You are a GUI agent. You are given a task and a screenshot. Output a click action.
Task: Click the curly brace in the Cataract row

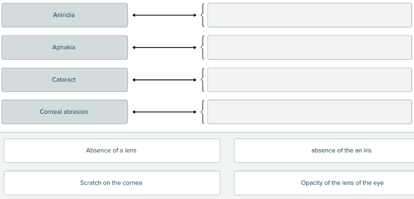tap(202, 80)
